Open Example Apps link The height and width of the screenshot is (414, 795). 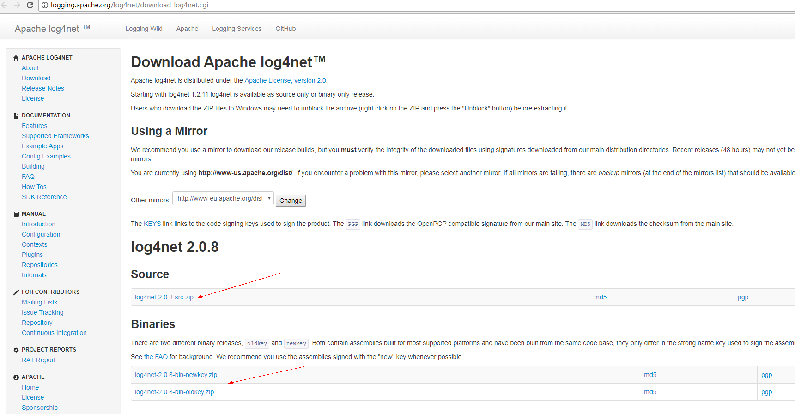(x=42, y=146)
